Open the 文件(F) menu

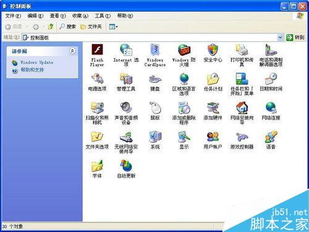[x=13, y=15]
